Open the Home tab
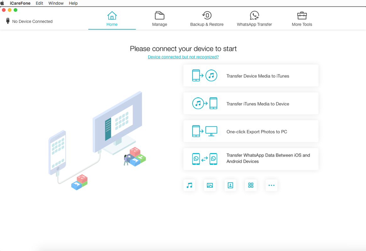 [112, 19]
